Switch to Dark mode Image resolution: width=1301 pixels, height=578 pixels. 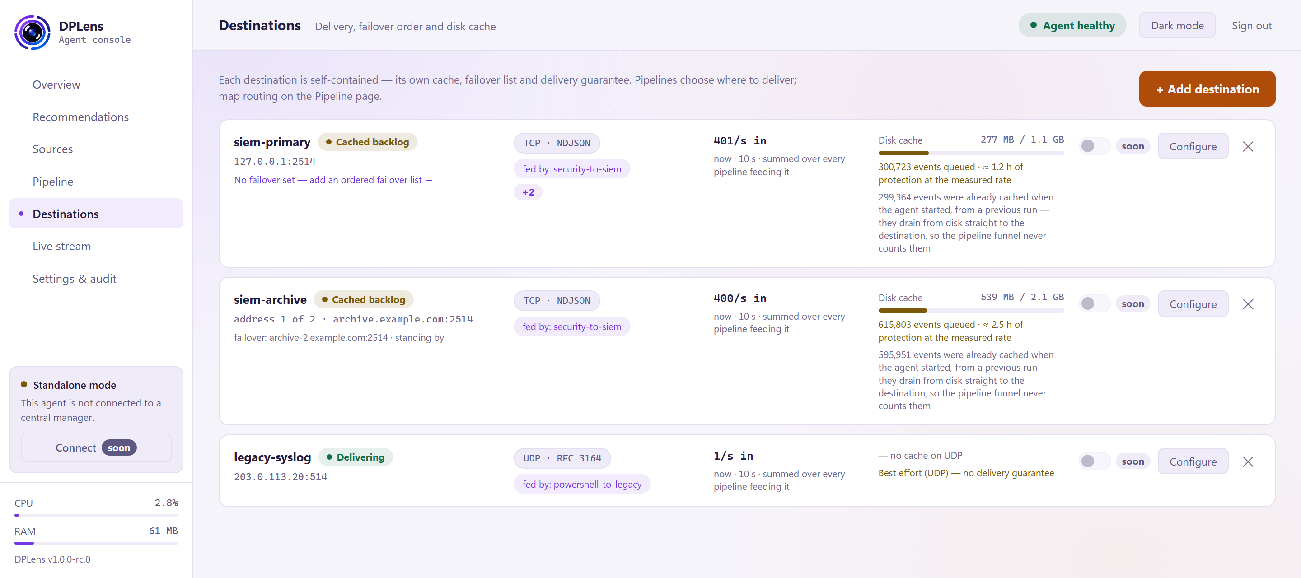tap(1177, 26)
